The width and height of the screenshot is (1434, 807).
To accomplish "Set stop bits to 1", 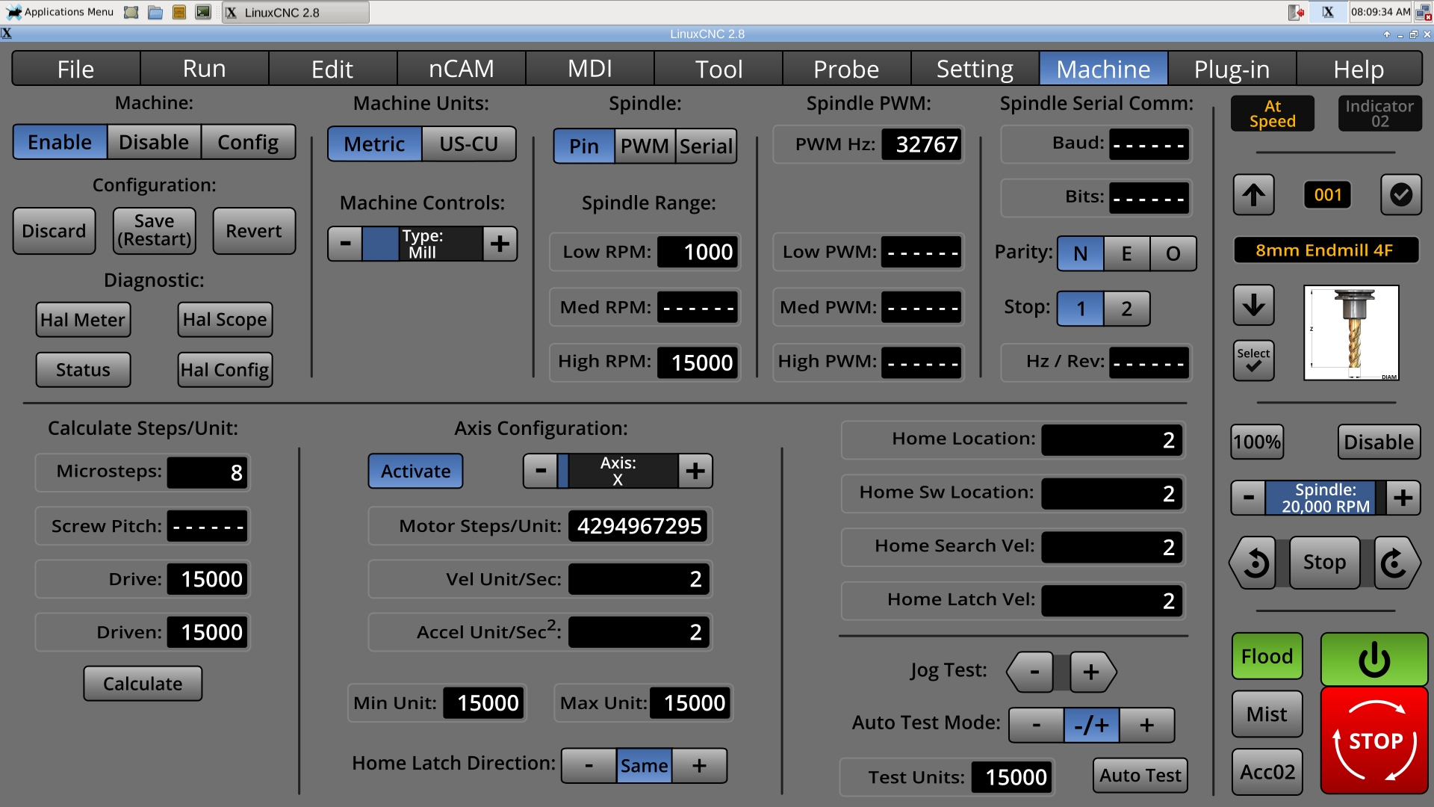I will coord(1081,308).
